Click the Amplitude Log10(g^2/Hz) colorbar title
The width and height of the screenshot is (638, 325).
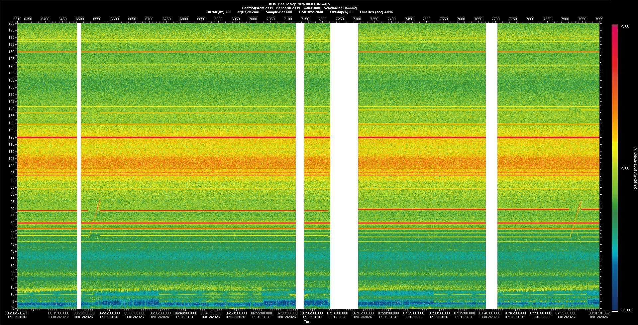click(x=635, y=168)
